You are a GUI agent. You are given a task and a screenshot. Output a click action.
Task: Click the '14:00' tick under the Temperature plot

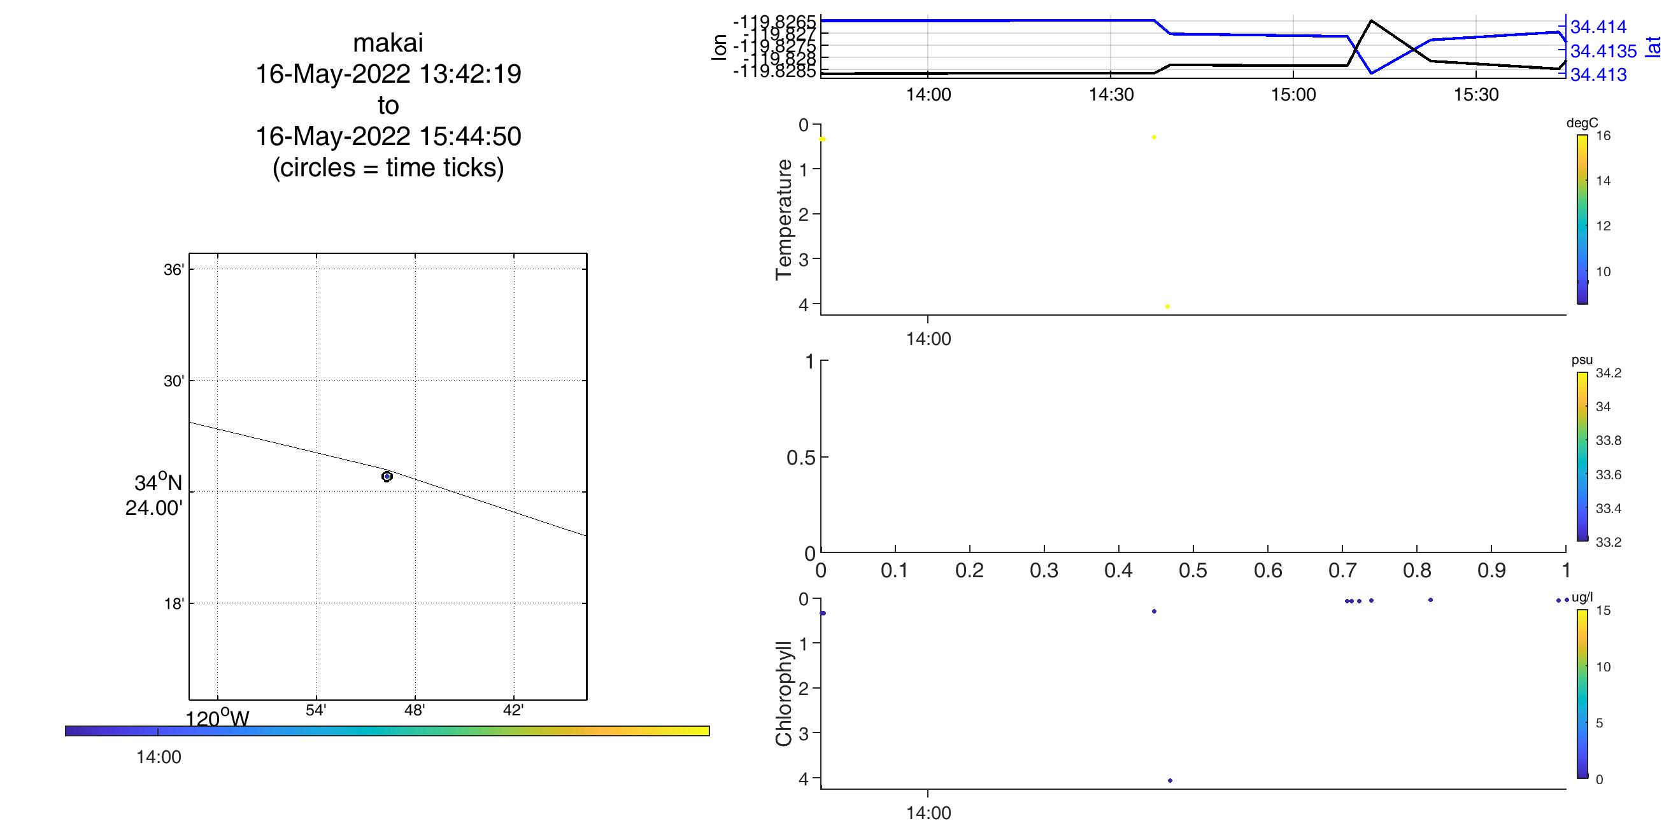pyautogui.click(x=928, y=339)
